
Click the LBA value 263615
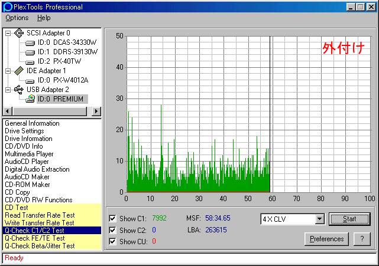pos(216,230)
